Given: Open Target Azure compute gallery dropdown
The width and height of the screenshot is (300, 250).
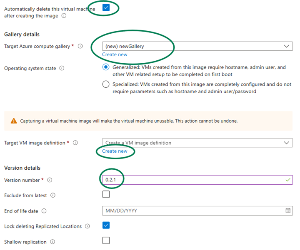Looking at the screenshot, I should (x=197, y=46).
